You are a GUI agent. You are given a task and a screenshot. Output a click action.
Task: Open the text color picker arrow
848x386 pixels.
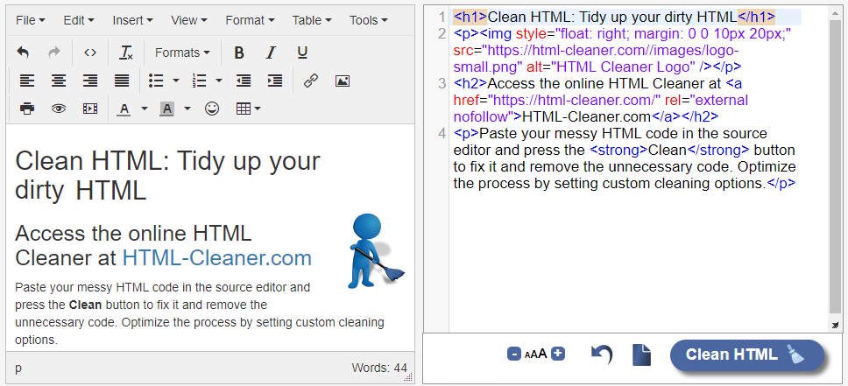145,109
